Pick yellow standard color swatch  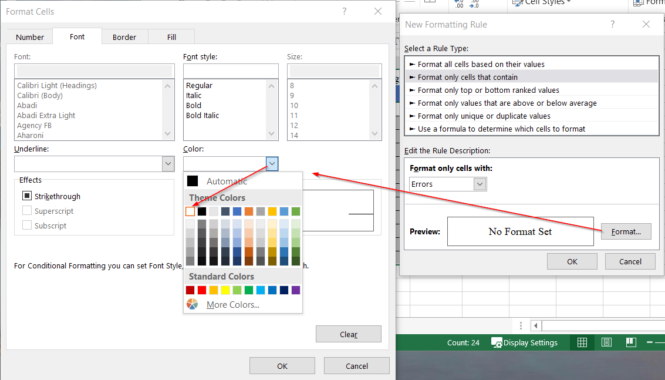pyautogui.click(x=225, y=290)
